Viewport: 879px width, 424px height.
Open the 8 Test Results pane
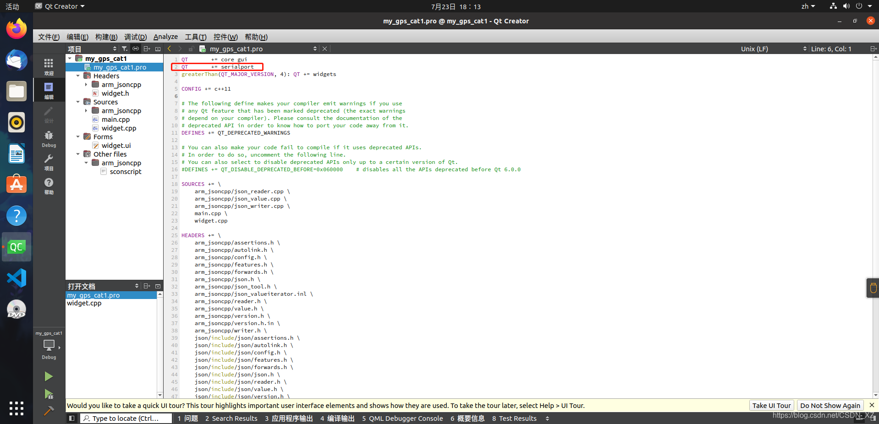[x=514, y=418]
